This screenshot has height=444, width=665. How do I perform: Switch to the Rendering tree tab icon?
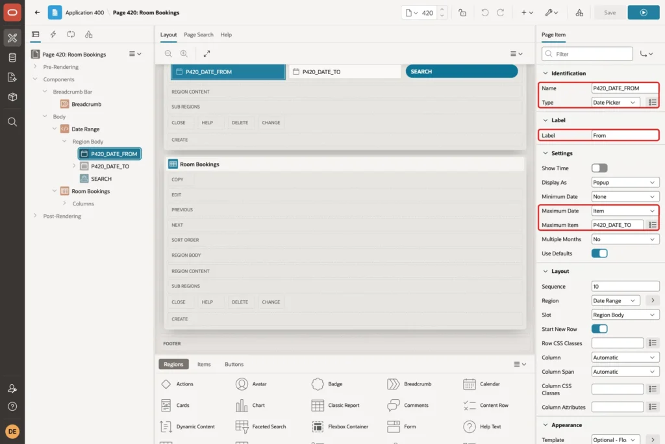pos(36,34)
